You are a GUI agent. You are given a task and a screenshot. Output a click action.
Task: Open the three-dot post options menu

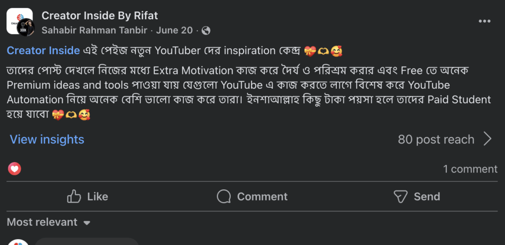(x=485, y=21)
